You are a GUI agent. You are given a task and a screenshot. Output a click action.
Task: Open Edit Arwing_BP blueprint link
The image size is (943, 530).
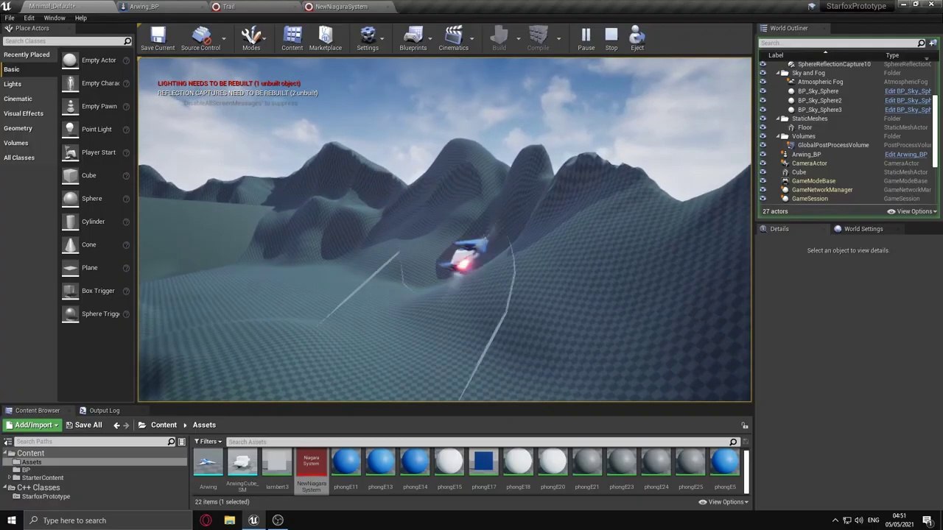pos(905,155)
